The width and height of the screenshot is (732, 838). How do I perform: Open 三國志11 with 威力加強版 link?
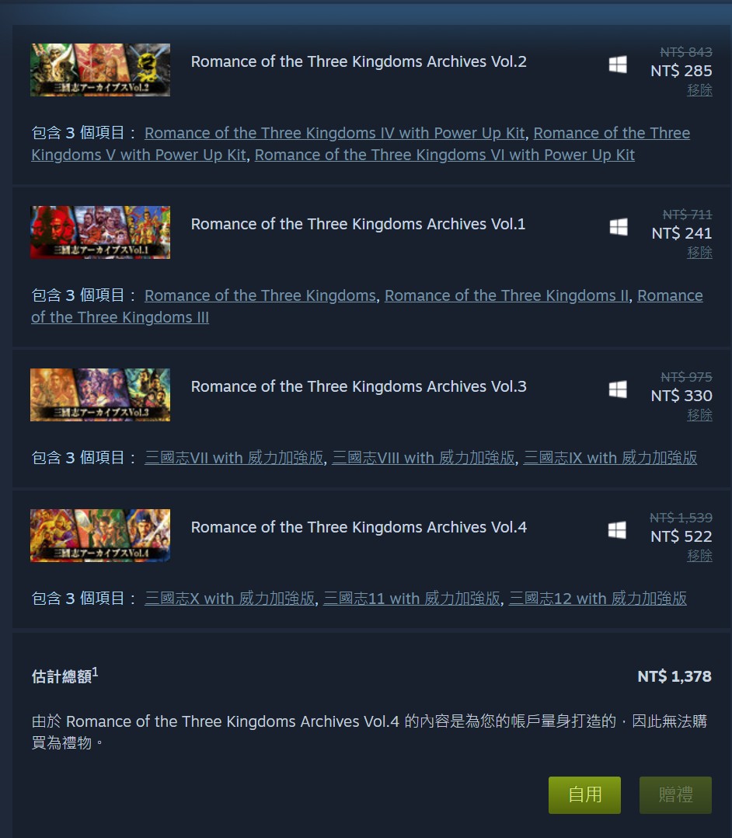click(x=412, y=598)
